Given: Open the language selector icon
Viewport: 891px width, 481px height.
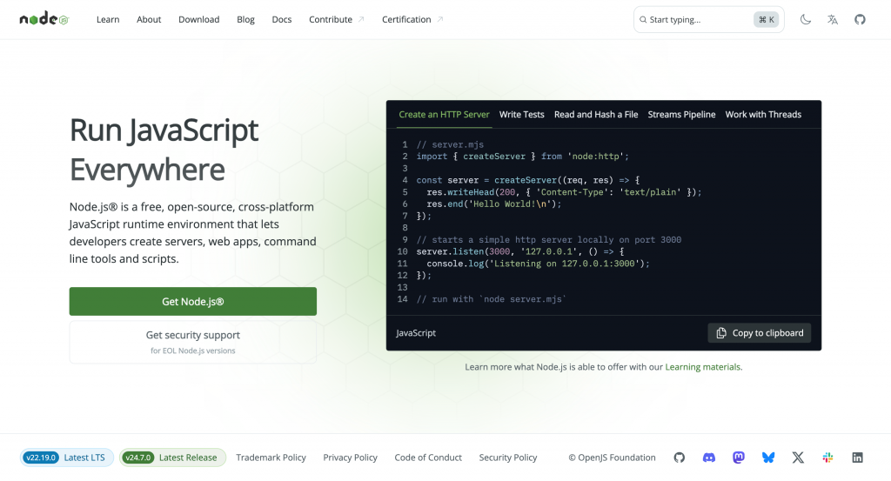Looking at the screenshot, I should point(833,19).
